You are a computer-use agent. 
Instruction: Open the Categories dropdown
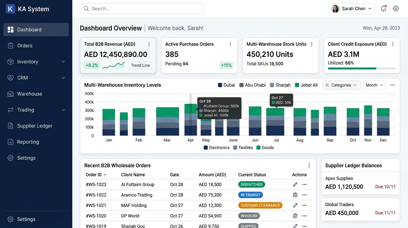click(x=342, y=85)
